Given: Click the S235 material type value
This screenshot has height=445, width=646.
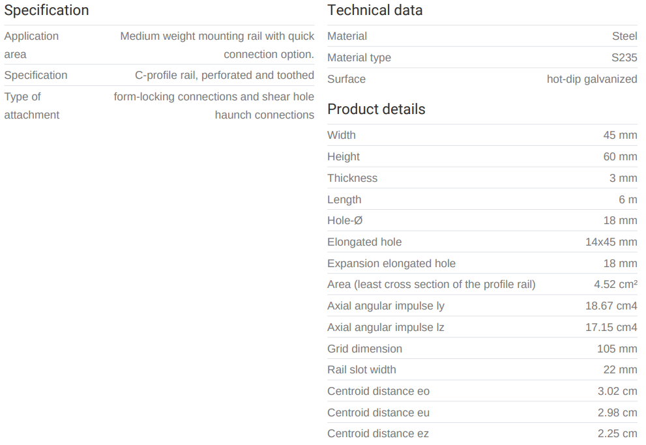Looking at the screenshot, I should (624, 58).
